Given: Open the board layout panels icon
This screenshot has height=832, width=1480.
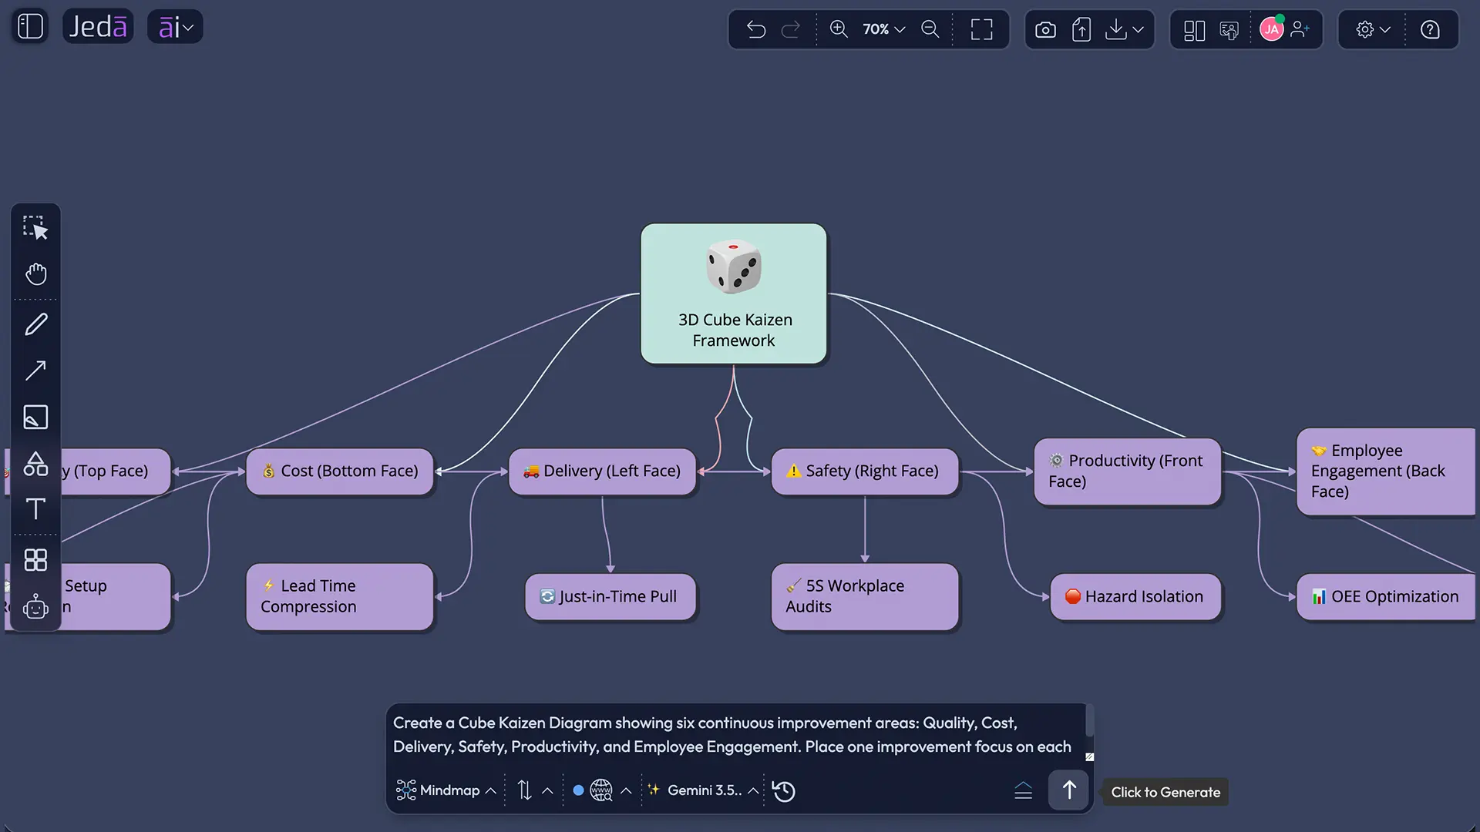Looking at the screenshot, I should tap(1194, 30).
